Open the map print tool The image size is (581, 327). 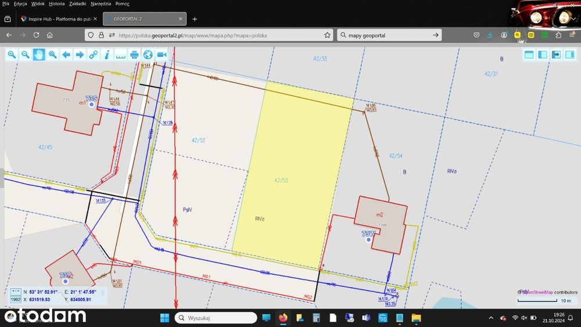tap(135, 55)
